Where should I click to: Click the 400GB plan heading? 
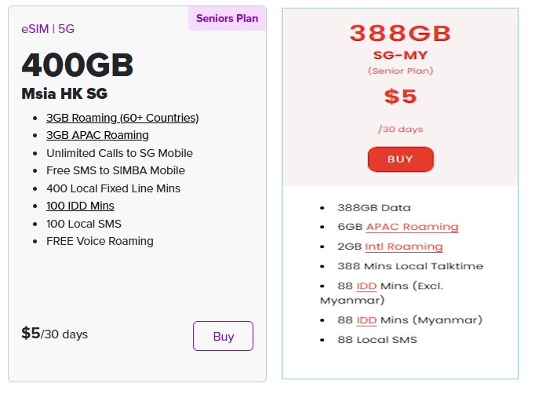coord(78,65)
